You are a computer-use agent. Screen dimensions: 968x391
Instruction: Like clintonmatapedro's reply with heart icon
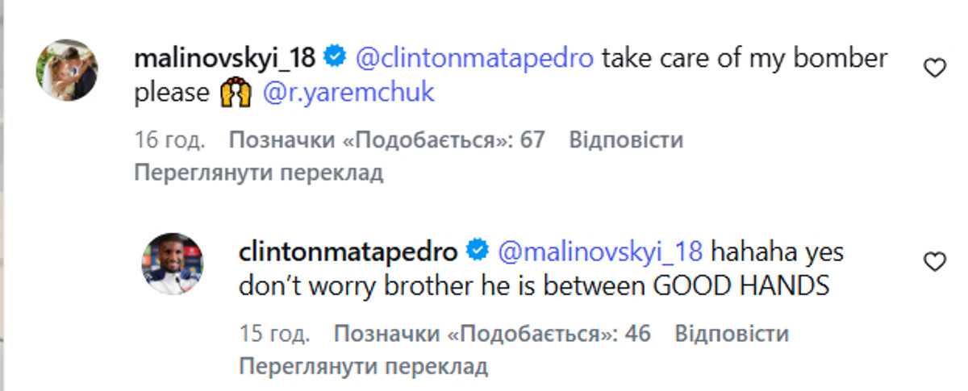pos(934,263)
